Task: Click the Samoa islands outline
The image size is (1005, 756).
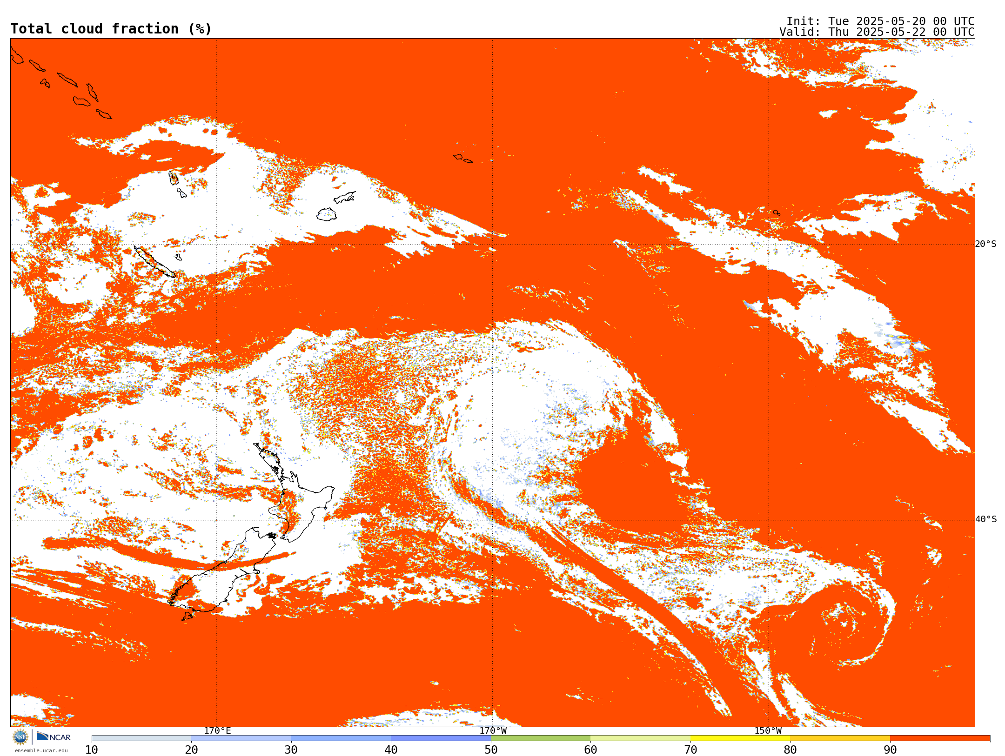Action: (462, 158)
